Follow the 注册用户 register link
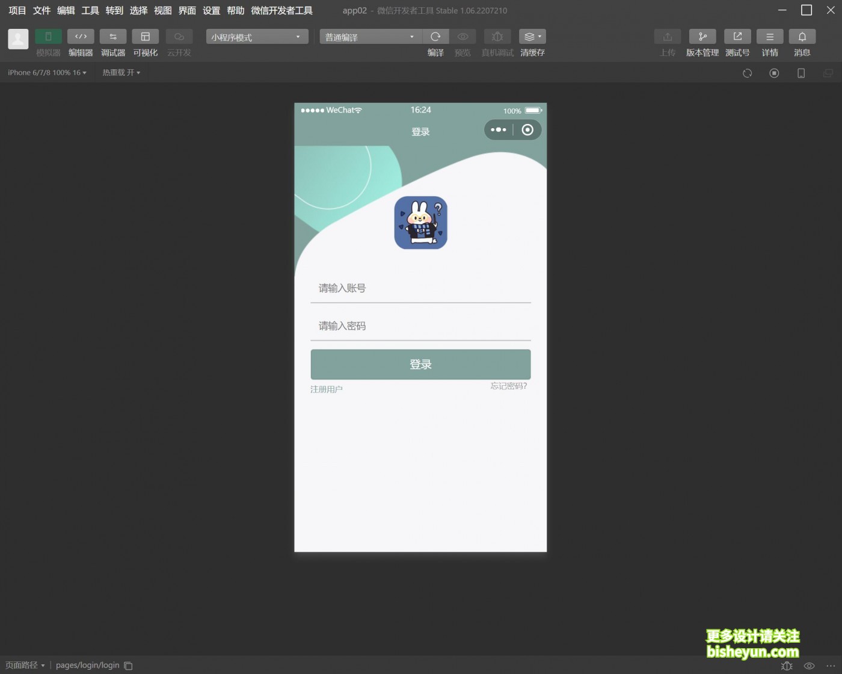This screenshot has width=842, height=674. (x=327, y=389)
